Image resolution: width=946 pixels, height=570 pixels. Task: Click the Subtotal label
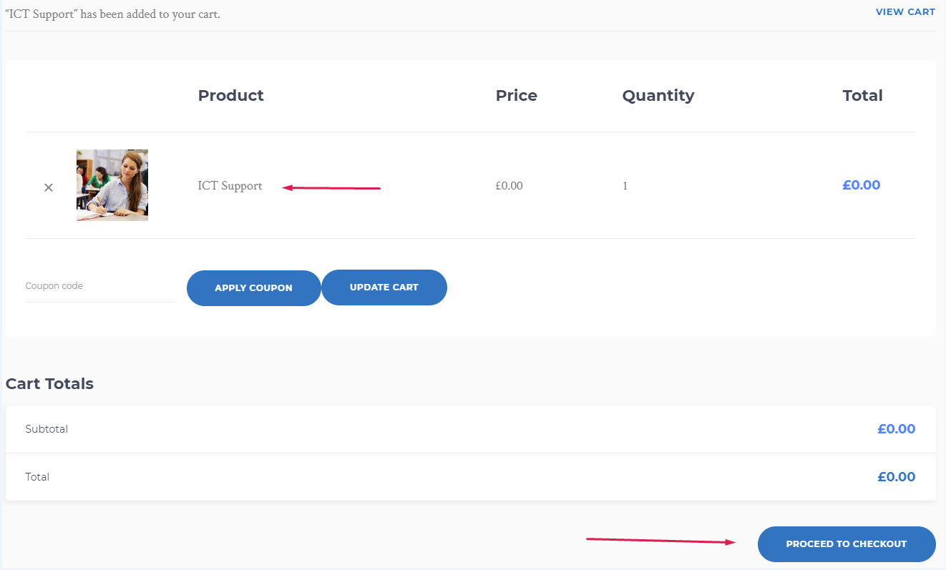tap(47, 429)
